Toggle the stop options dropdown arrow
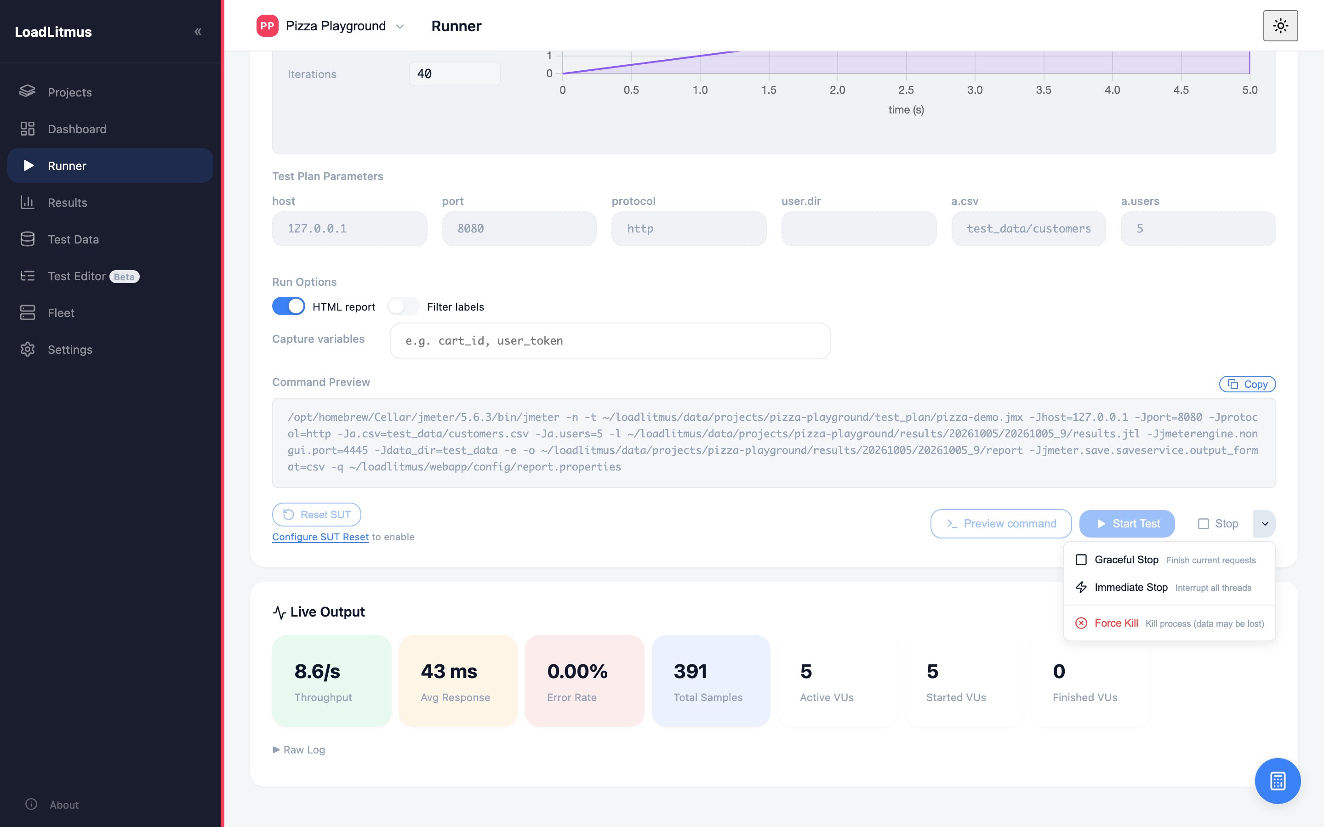The width and height of the screenshot is (1324, 827). tap(1264, 523)
